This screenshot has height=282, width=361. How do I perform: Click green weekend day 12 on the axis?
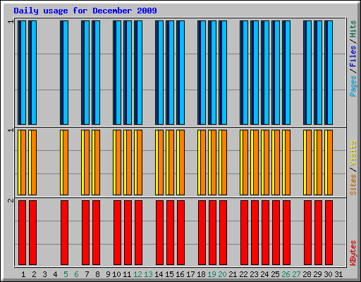[x=137, y=274]
